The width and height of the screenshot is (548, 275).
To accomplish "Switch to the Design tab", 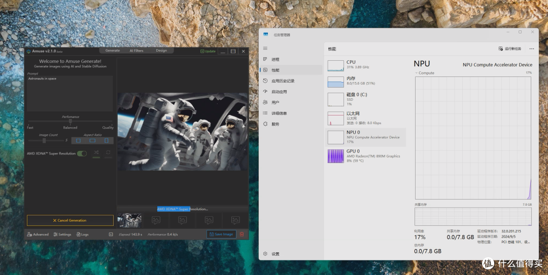I will [161, 51].
